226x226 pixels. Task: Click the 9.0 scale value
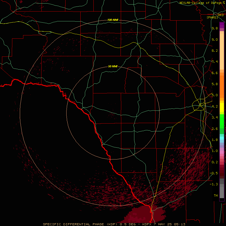pos(215,39)
